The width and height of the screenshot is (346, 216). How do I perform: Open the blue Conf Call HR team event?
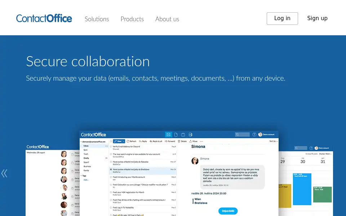tap(302, 189)
